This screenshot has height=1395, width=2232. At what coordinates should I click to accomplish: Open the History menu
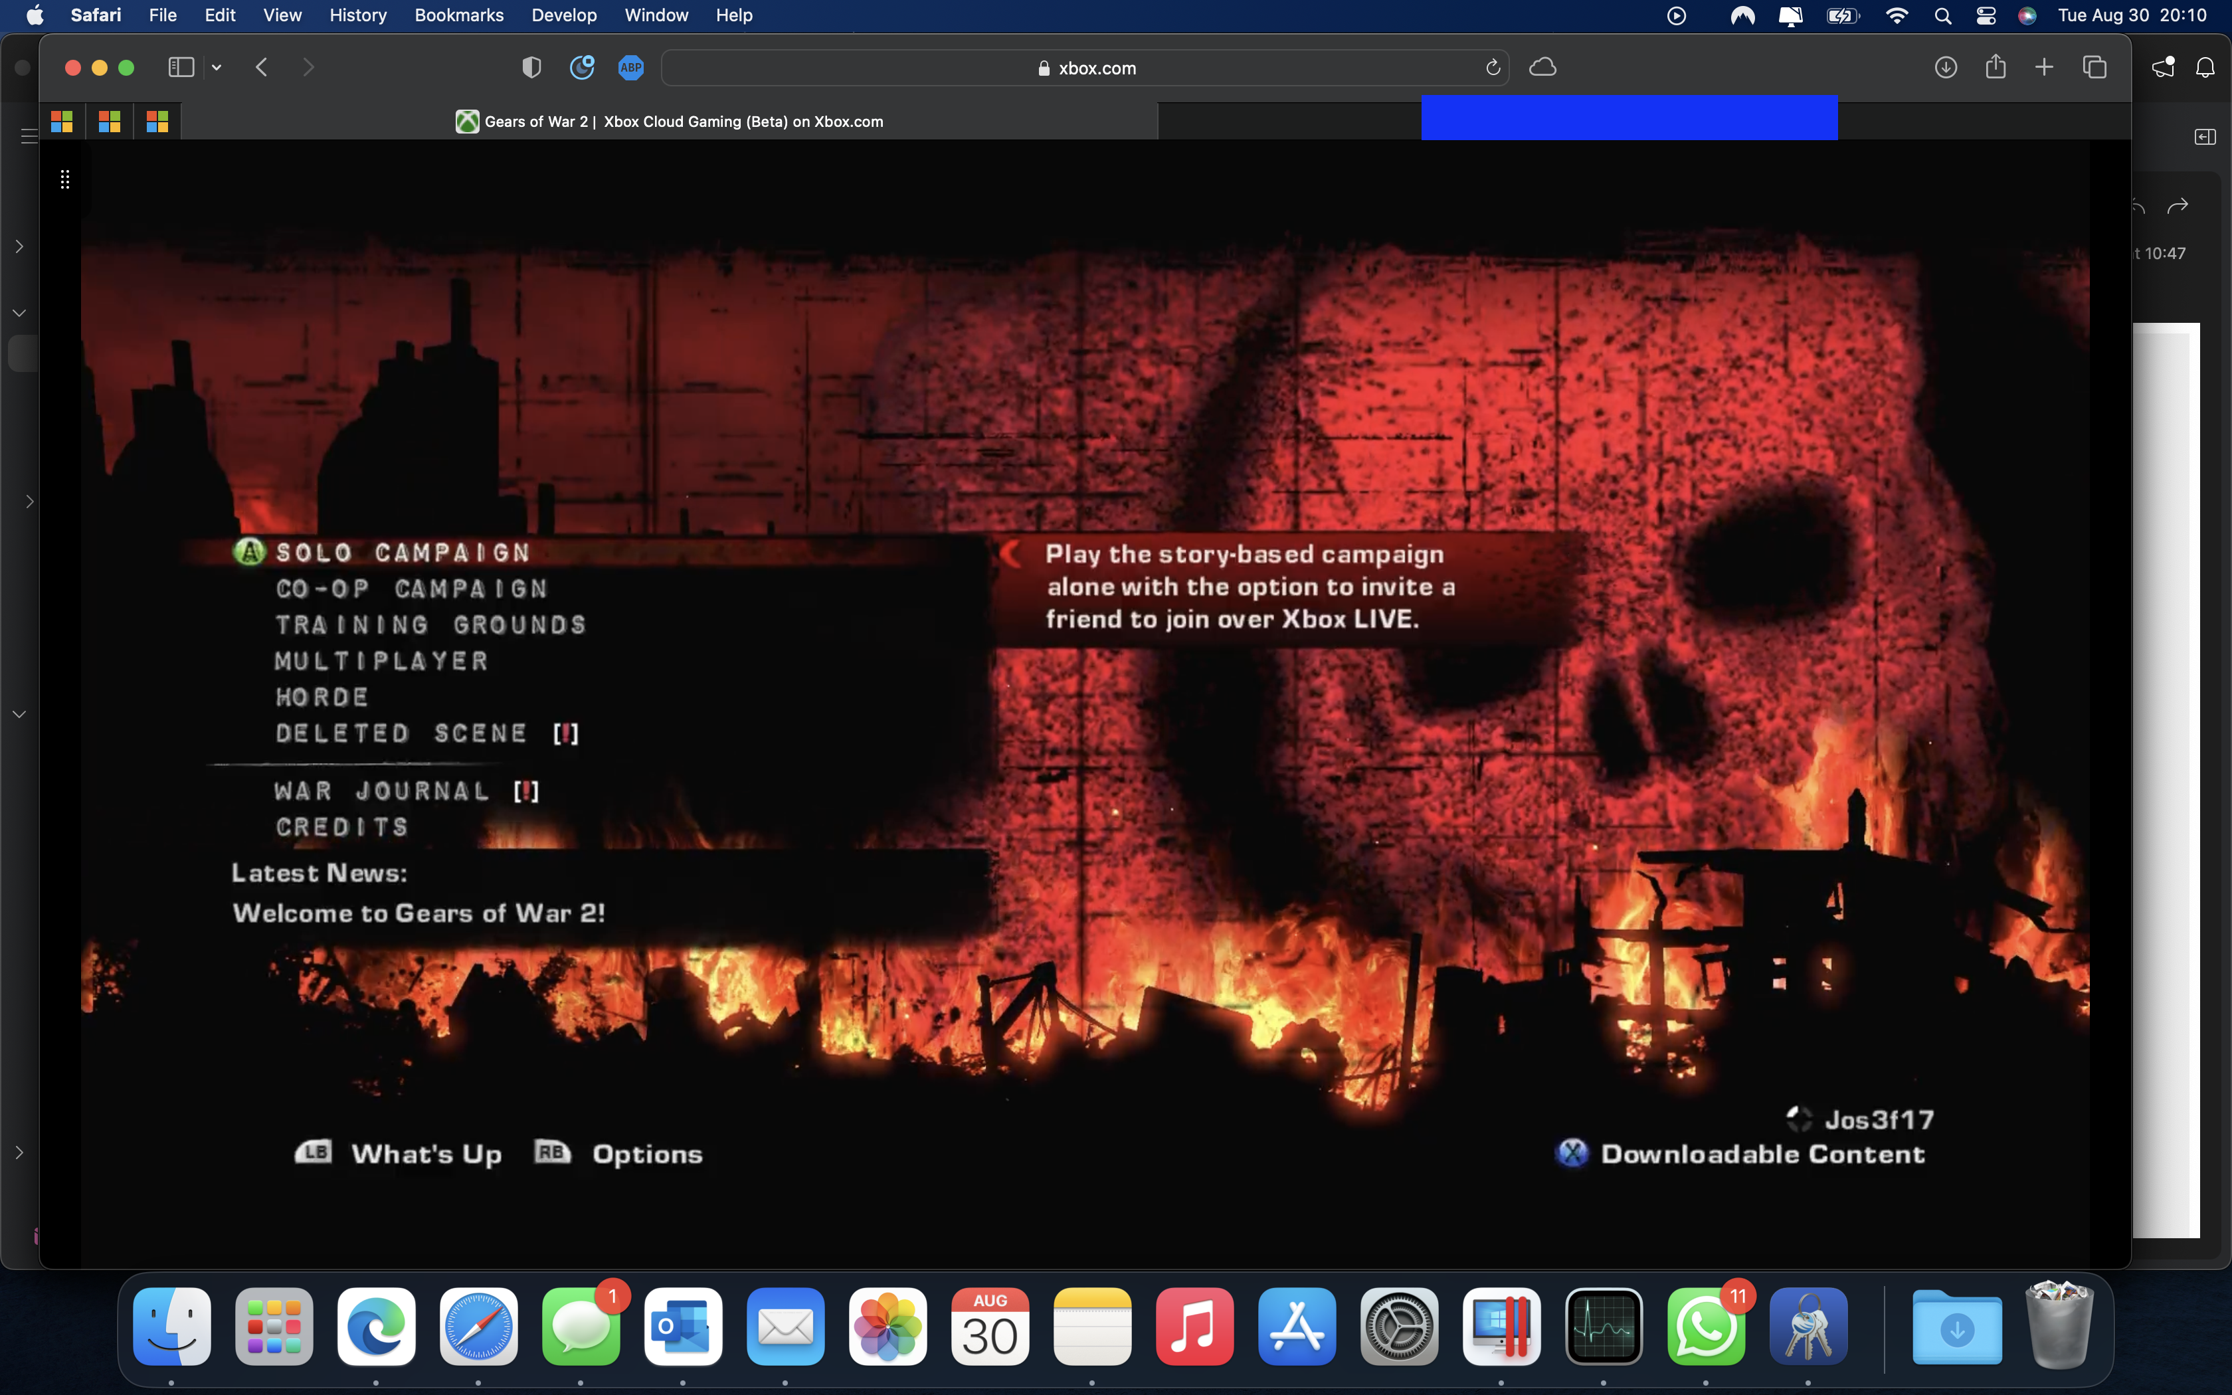358,15
